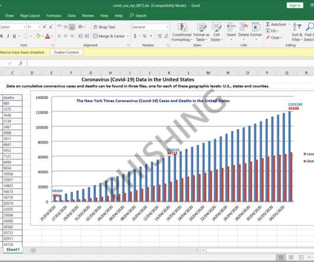314x262 pixels.
Task: Apply the yellow fill color
Action: point(38,36)
